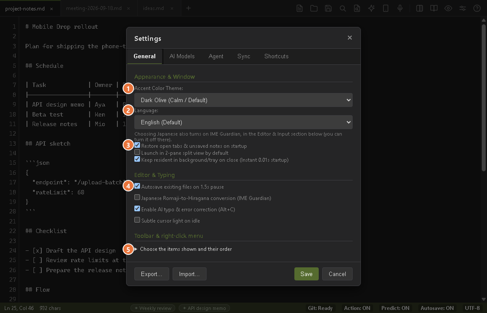Viewport: 487px width, 313px height.
Task: Click the 'Editor & Typing' section heading
Action: [x=154, y=175]
